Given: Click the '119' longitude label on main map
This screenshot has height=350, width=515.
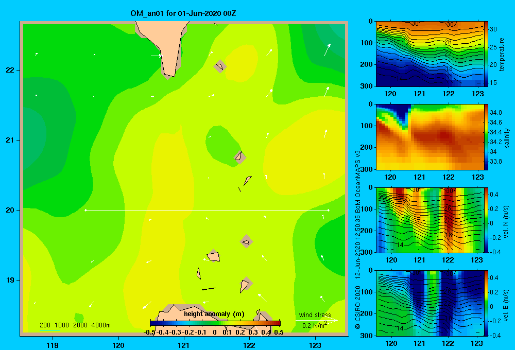Looking at the screenshot, I should (x=53, y=345).
